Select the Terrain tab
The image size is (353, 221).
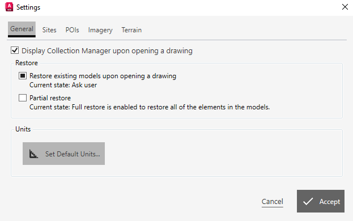(131, 30)
